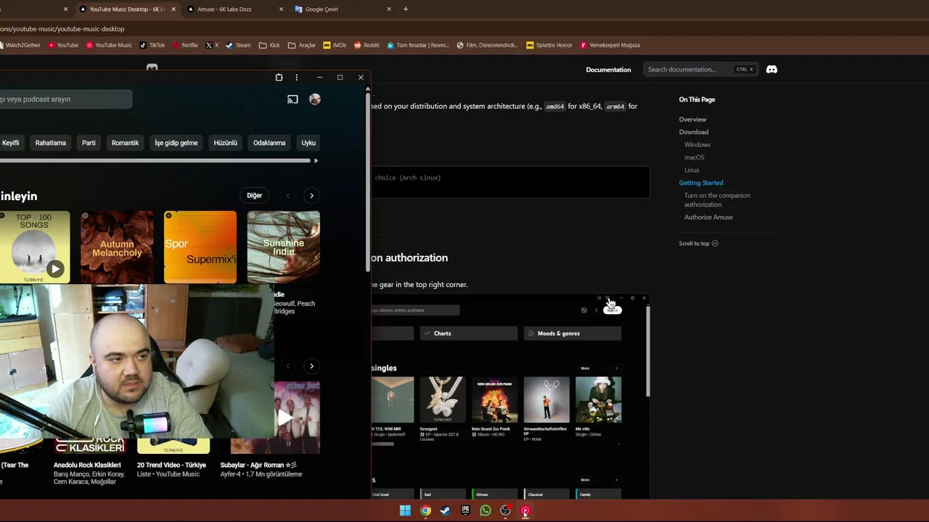Open the profile avatar in YouTube Music
The height and width of the screenshot is (522, 929).
click(315, 99)
